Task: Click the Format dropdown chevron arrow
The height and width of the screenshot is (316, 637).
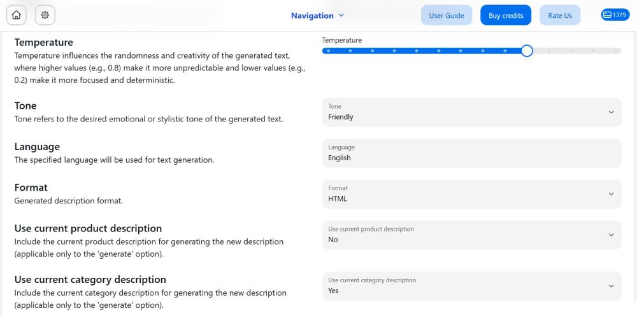Action: (611, 195)
